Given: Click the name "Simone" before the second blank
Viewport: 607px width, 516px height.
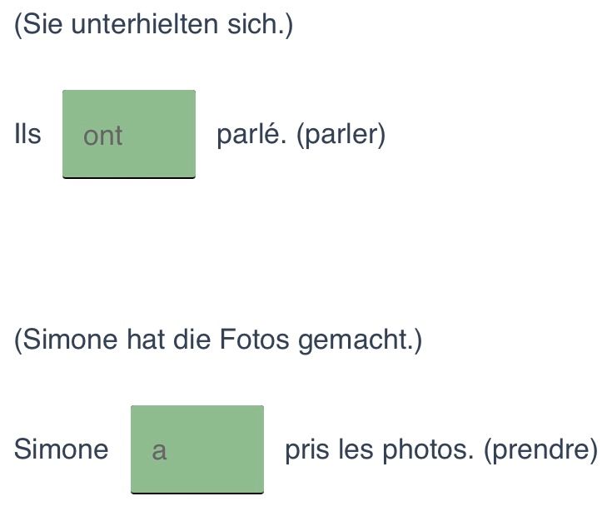Looking at the screenshot, I should (x=61, y=449).
